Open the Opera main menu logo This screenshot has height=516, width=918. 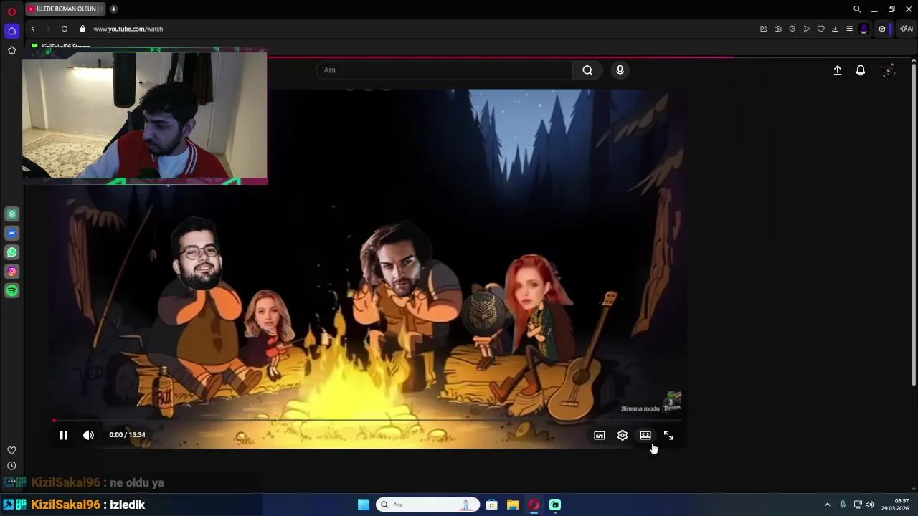(x=11, y=11)
